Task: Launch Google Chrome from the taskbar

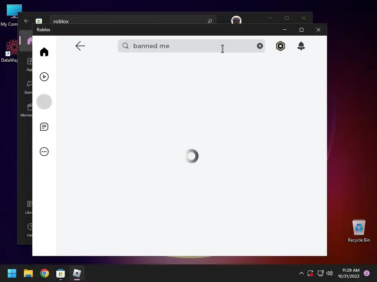Action: (x=45, y=273)
